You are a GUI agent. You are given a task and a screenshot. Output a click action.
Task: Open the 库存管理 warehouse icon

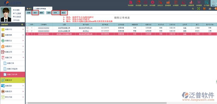point(183,2)
